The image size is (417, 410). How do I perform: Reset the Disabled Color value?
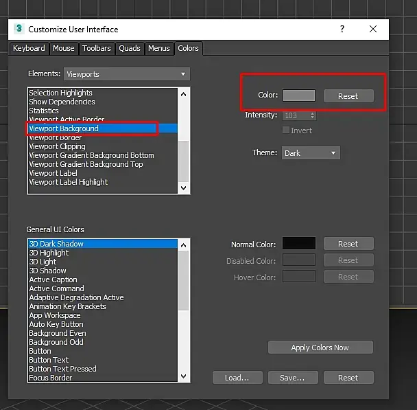(348, 260)
